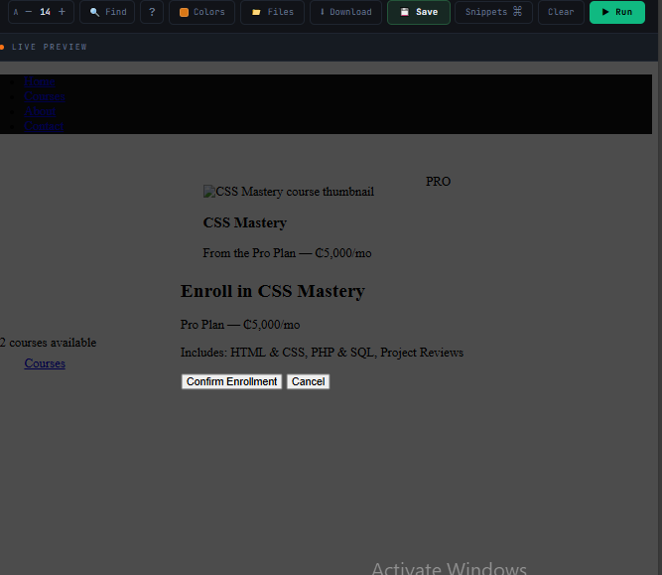Viewport: 662px width, 575px height.
Task: Confirm Enrollment in CSS Mastery
Action: click(231, 381)
